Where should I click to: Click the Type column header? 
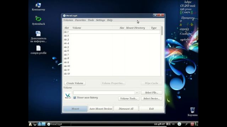click(154, 28)
